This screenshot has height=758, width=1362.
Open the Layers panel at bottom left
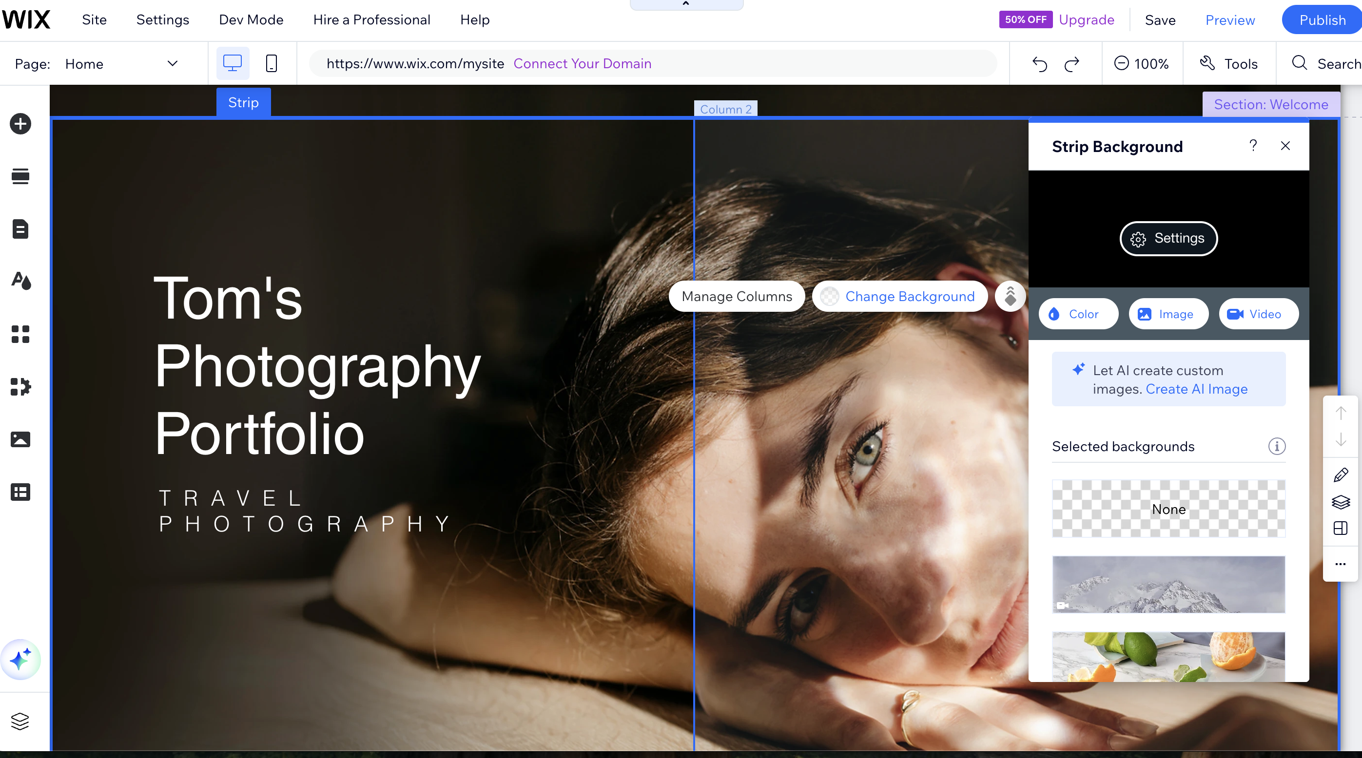pos(20,721)
